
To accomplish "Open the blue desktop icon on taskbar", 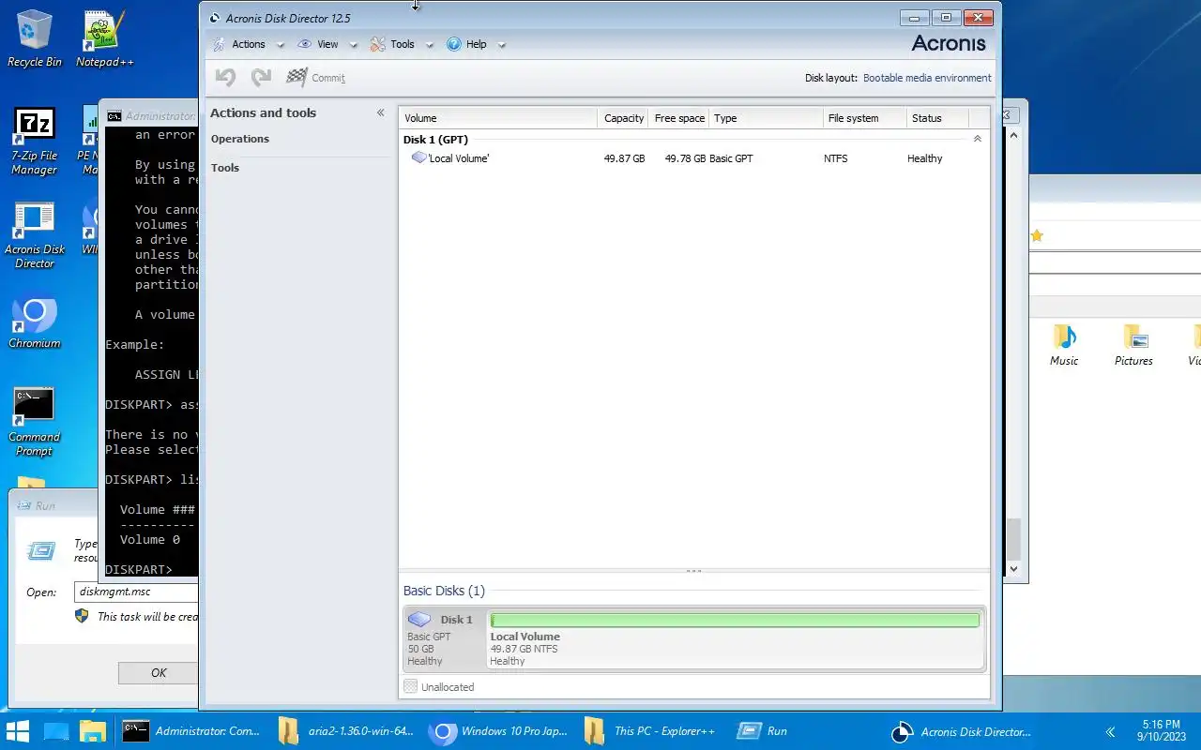I will [56, 730].
